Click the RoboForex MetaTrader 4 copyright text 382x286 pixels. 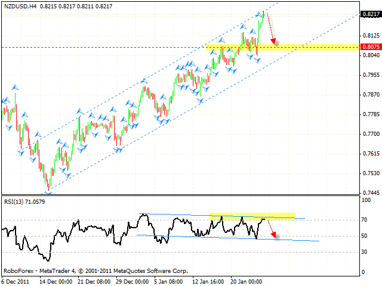point(95,271)
